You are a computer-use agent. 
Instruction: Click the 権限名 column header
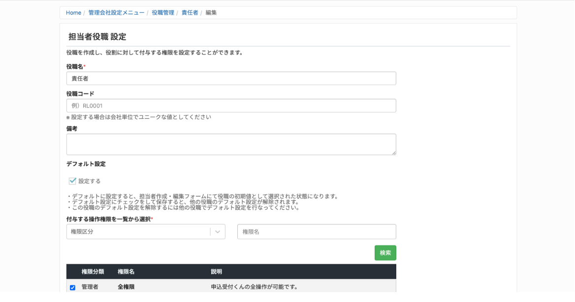[126, 272]
